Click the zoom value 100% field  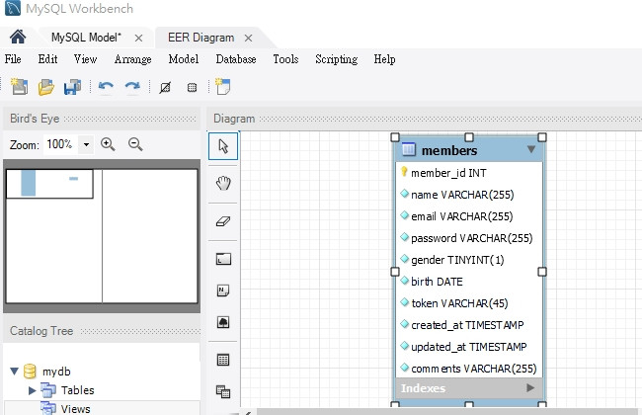click(60, 144)
